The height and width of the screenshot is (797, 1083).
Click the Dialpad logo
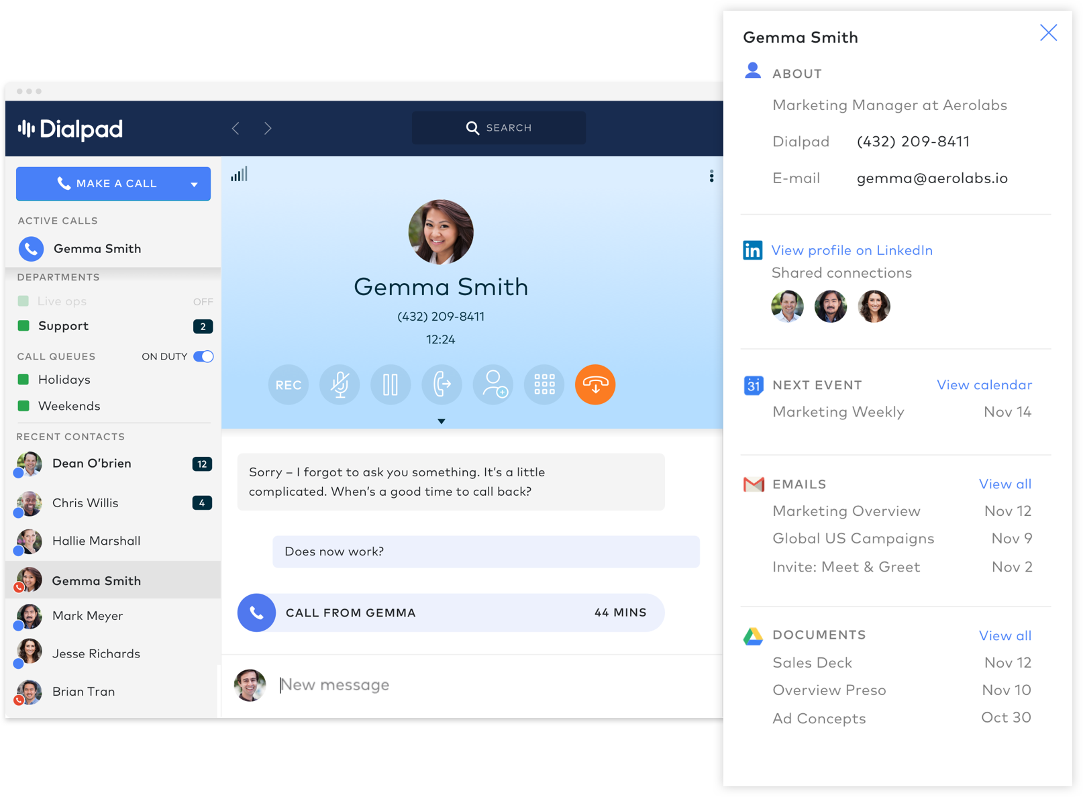click(x=70, y=129)
